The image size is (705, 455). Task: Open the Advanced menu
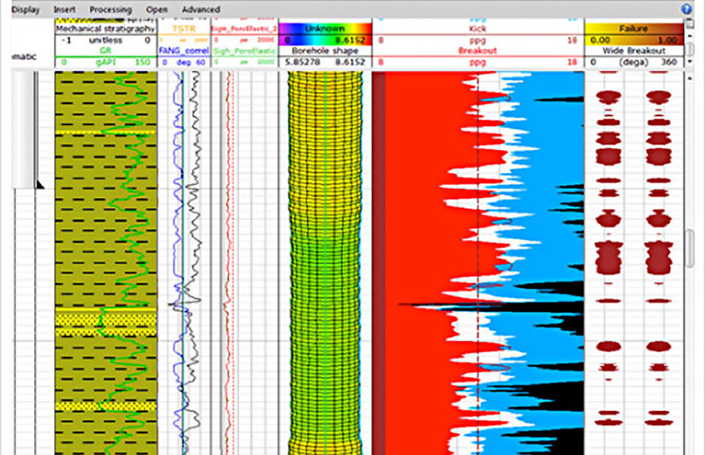tap(200, 9)
